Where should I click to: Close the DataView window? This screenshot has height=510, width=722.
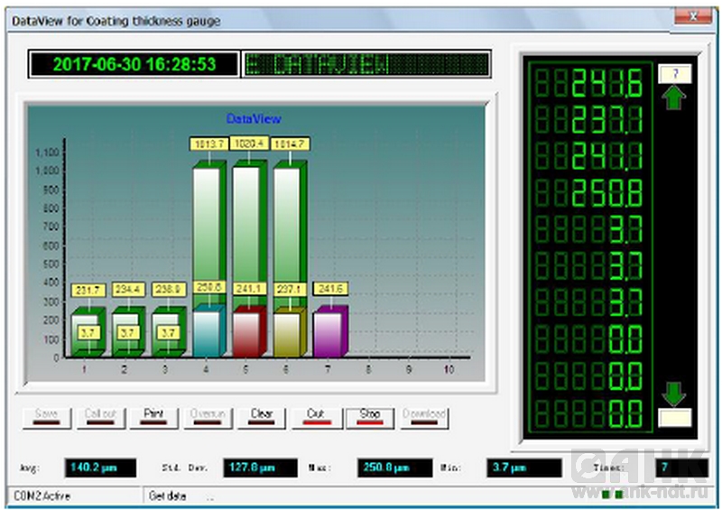click(x=692, y=17)
